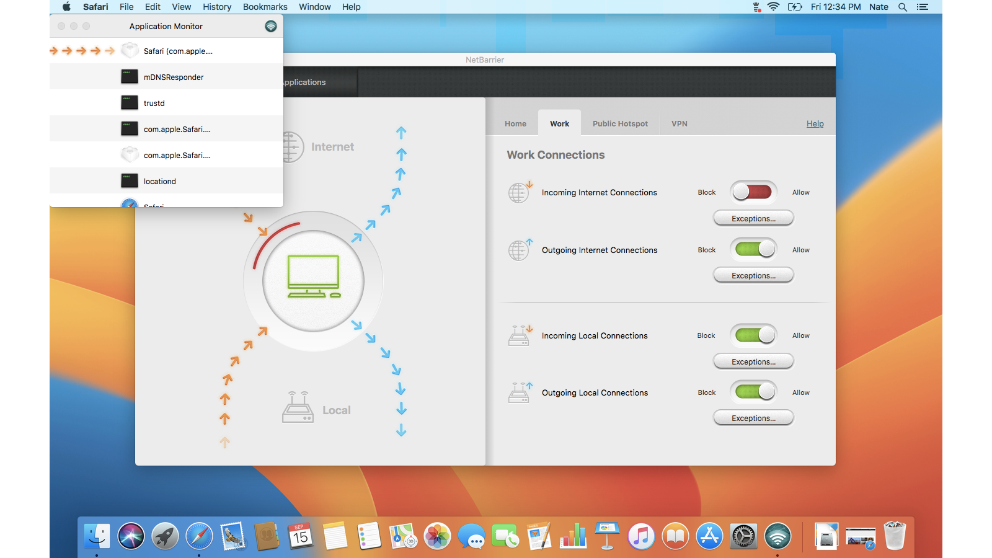Click the mDNSResponder terminal icon
This screenshot has height=558, width=992.
(x=130, y=77)
